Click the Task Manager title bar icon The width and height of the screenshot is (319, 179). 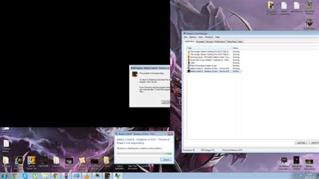[x=184, y=34]
